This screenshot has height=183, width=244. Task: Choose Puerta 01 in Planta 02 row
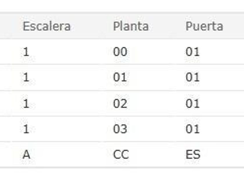pos(193,103)
